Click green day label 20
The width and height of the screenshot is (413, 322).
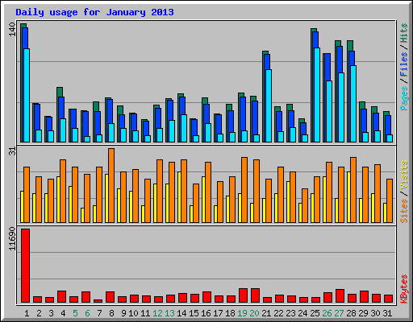click(x=254, y=313)
